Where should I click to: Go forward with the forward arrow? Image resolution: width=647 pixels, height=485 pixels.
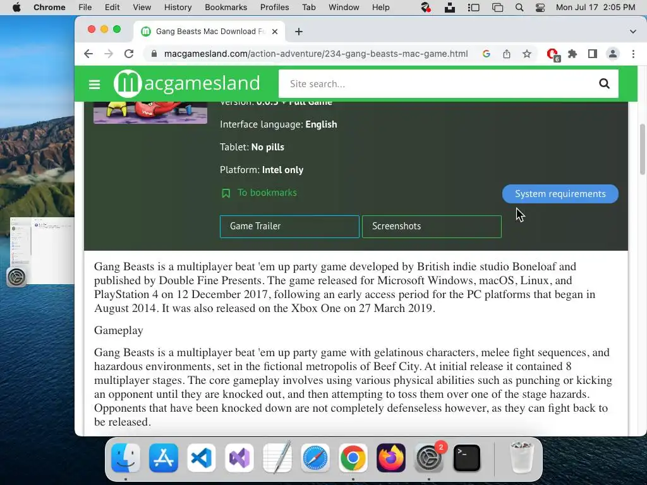(x=109, y=54)
